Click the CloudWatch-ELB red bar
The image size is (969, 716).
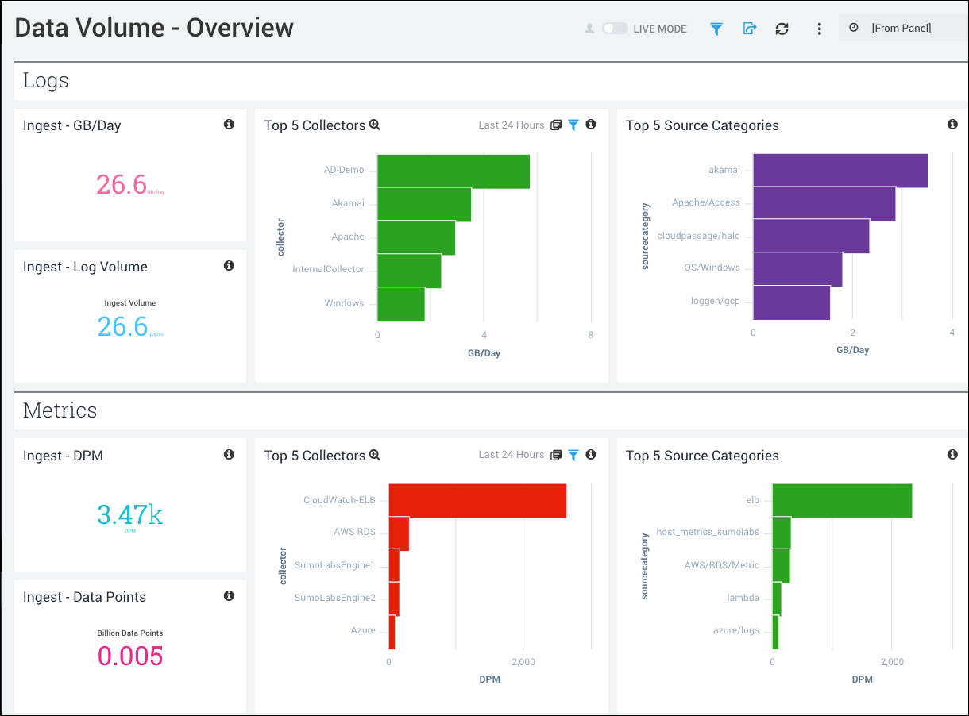[477, 500]
